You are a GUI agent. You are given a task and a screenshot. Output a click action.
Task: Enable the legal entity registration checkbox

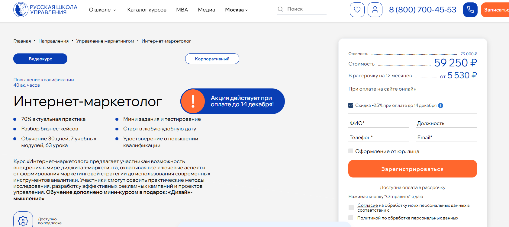pos(351,151)
